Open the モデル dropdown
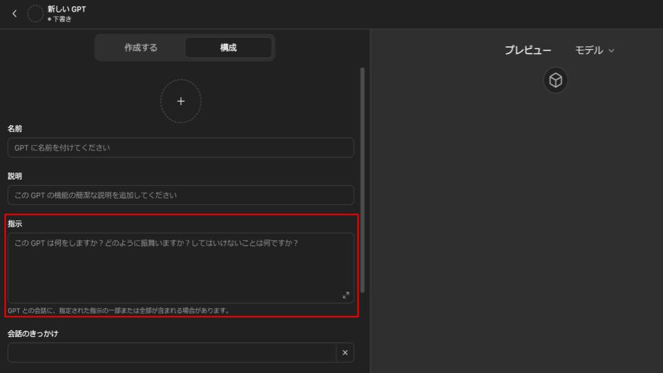Screen dimensions: 663x373 [x=594, y=50]
